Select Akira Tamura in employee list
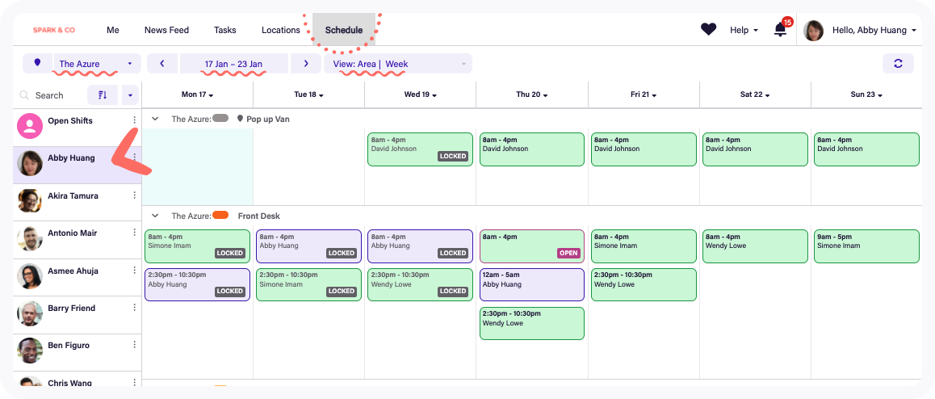The width and height of the screenshot is (935, 399). coord(77,202)
